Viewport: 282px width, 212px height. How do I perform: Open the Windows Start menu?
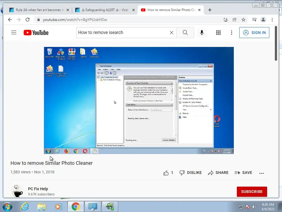(7, 206)
